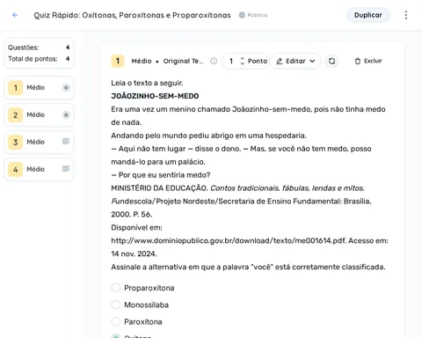Click the text-lines icon on question 3 card
This screenshot has height=338, width=422.
66,142
